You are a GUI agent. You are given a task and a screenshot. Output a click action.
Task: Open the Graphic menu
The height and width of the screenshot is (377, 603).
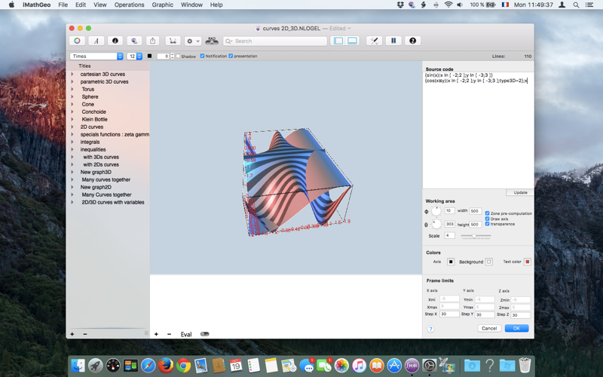pyautogui.click(x=162, y=5)
